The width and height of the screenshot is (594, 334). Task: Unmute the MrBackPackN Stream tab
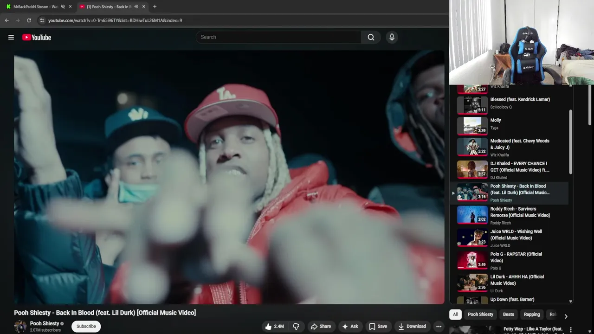(x=63, y=6)
